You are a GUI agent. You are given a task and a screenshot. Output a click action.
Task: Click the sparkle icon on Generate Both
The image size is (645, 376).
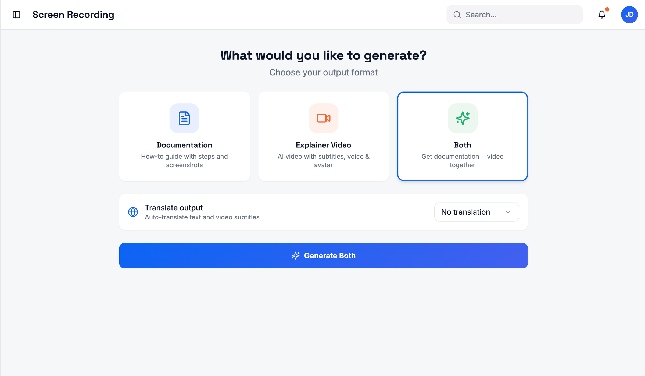tap(296, 256)
